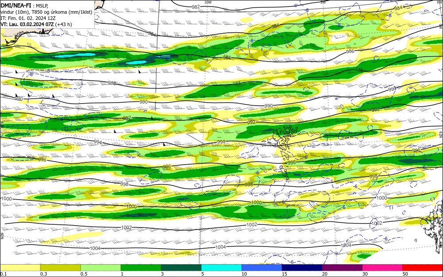
Task: Select the pink 30–50 legend swatch
Action: tap(383, 268)
